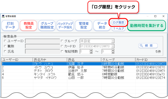
Task: Open グループ職務設定
Action: click(x=47, y=25)
